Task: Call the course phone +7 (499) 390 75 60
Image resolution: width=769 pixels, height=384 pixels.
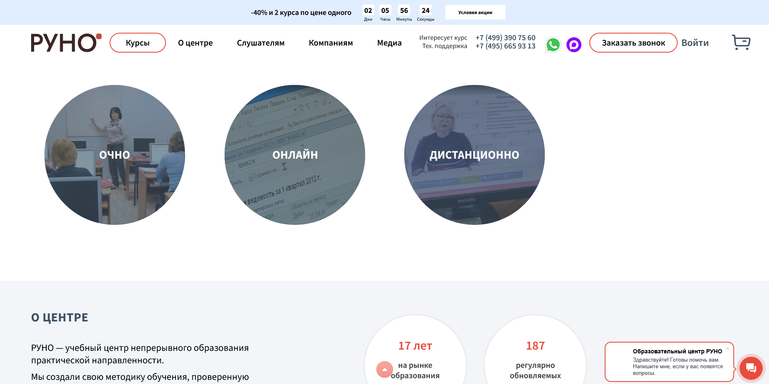Action: coord(505,38)
